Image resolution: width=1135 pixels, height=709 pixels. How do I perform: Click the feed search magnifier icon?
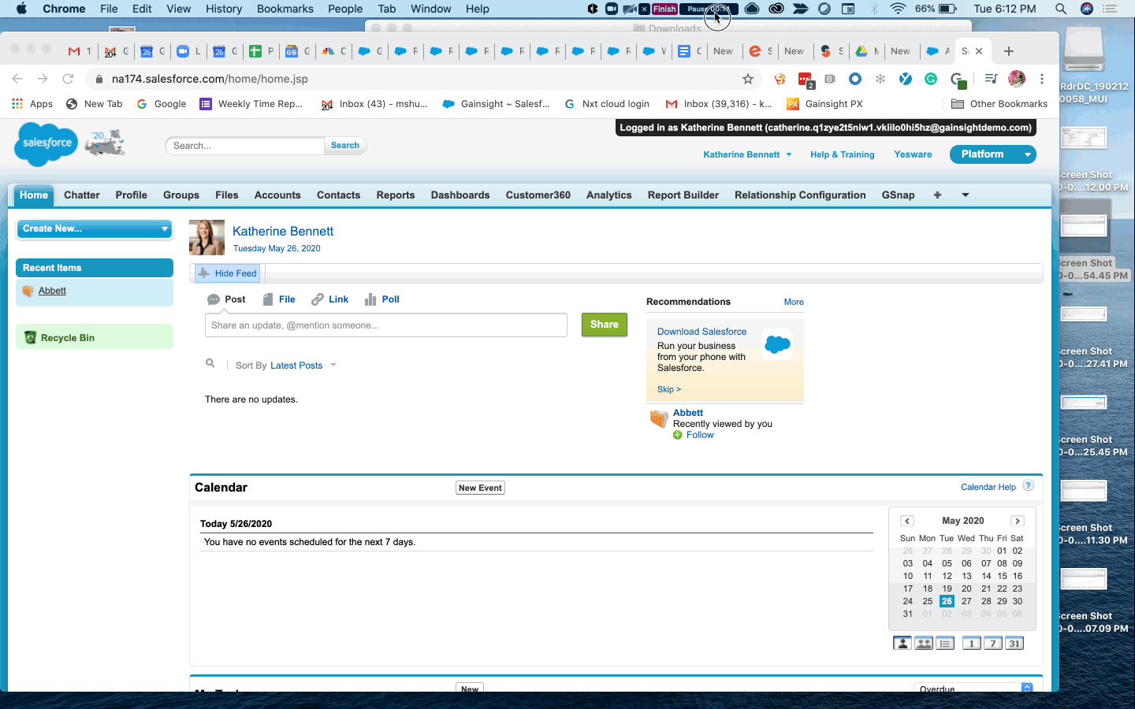(210, 363)
